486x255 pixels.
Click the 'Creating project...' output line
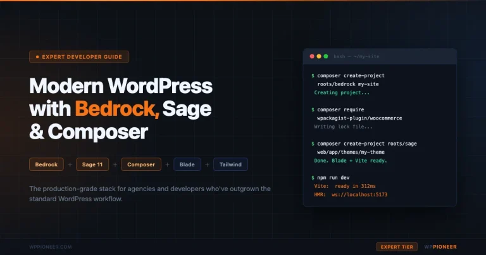[x=342, y=92]
